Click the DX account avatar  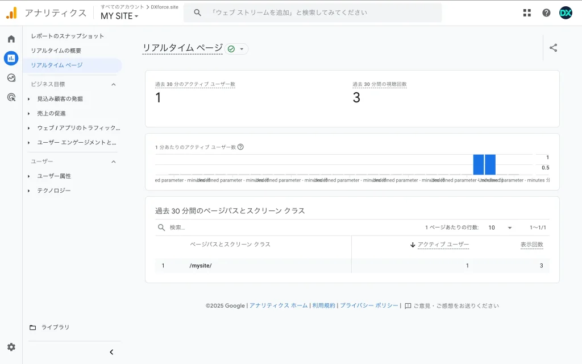click(566, 13)
